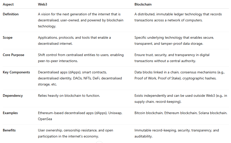This screenshot has width=231, height=143.
Task: Select the Dependency row label
Action: [13, 96]
